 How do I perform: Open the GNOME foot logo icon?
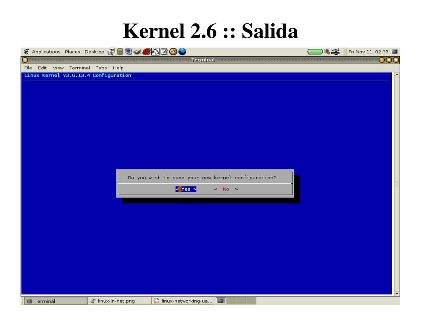(x=26, y=51)
